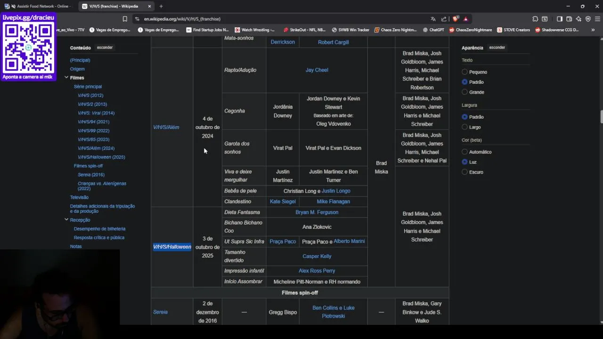This screenshot has height=339, width=603.
Task: Close the V/H/S (franchise) Wikipedia tab
Action: pyautogui.click(x=149, y=6)
